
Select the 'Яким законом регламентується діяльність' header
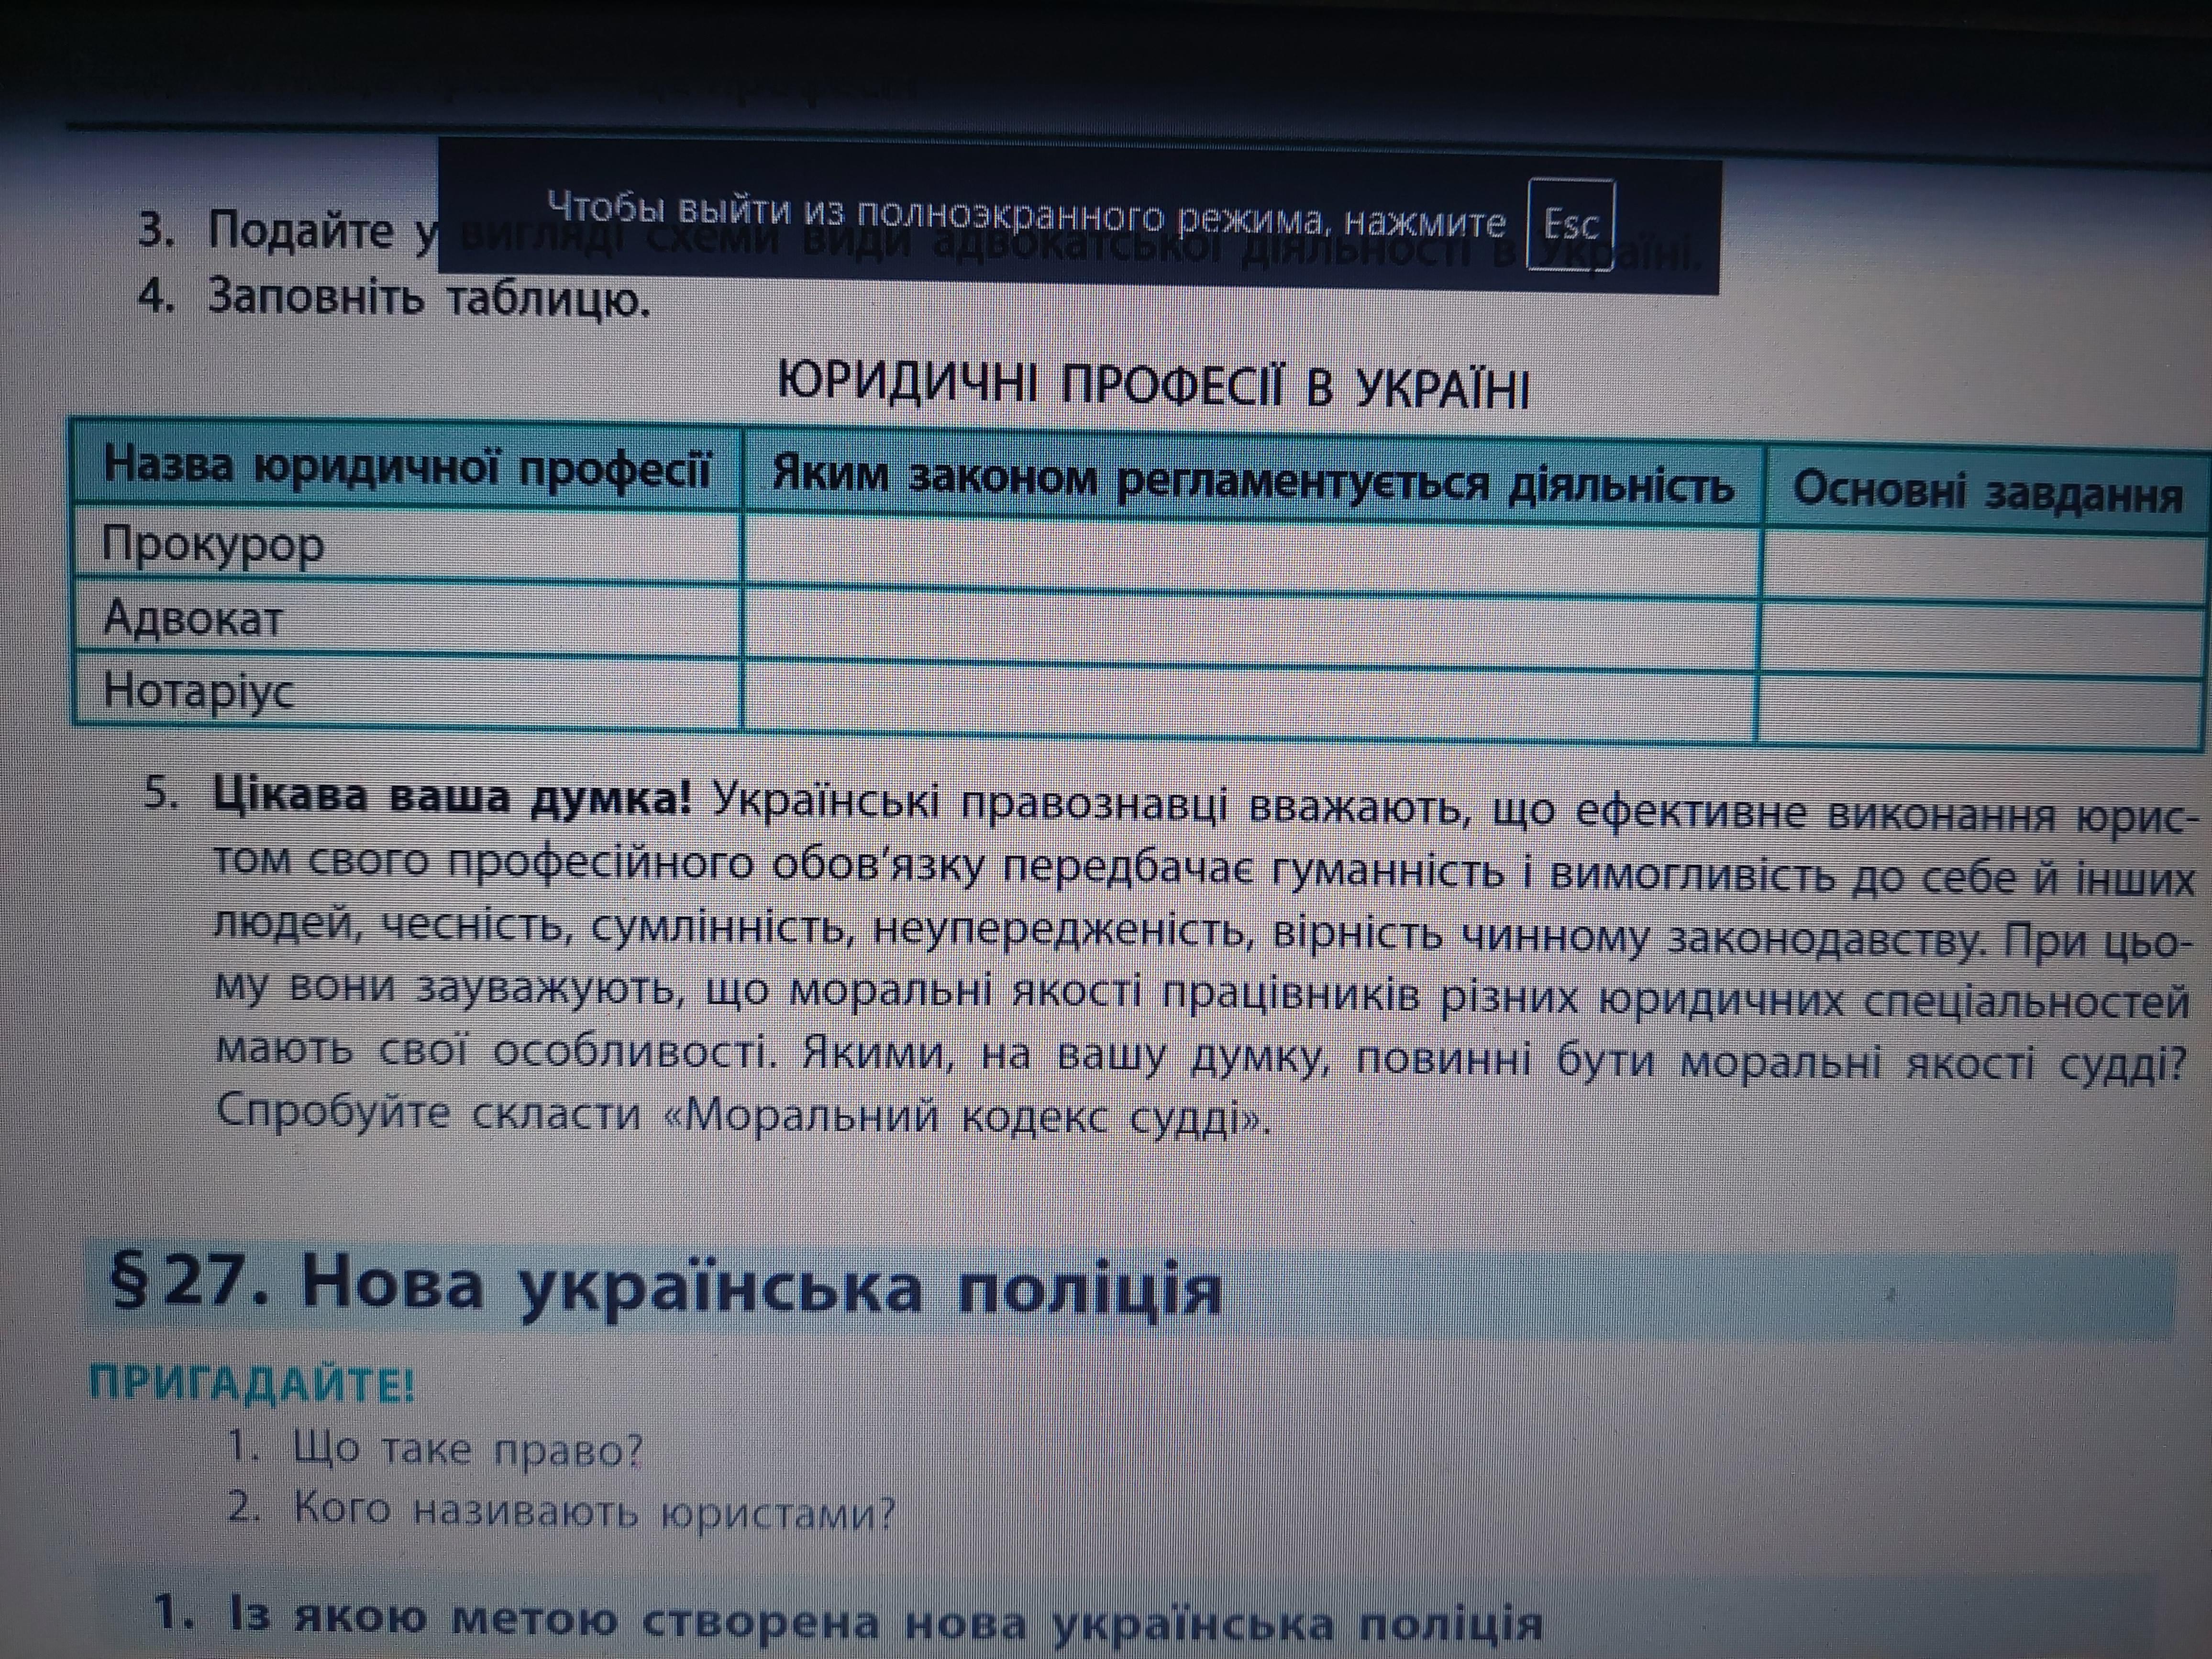pos(1252,482)
